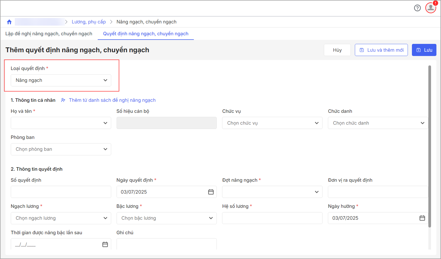Viewport: 441px width, 259px height.
Task: Open calendar picker for Ngày hưởng
Action: click(422, 218)
